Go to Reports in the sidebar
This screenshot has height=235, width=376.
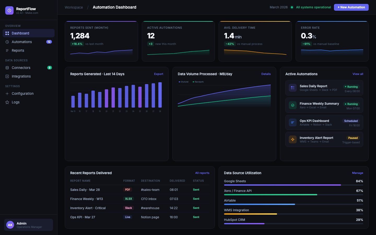[x=18, y=50]
